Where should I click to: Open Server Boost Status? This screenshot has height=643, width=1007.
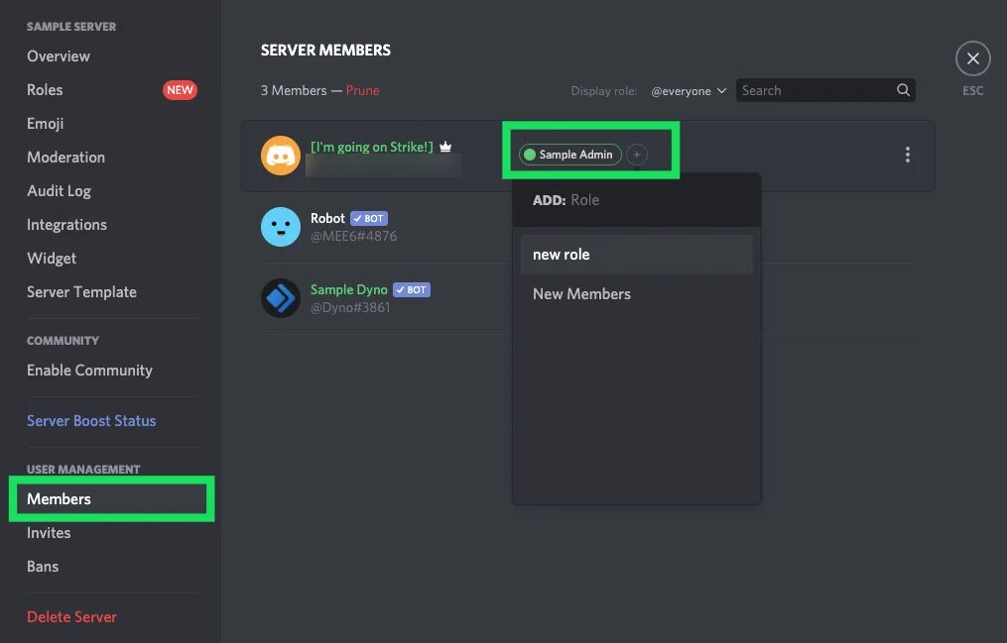91,420
